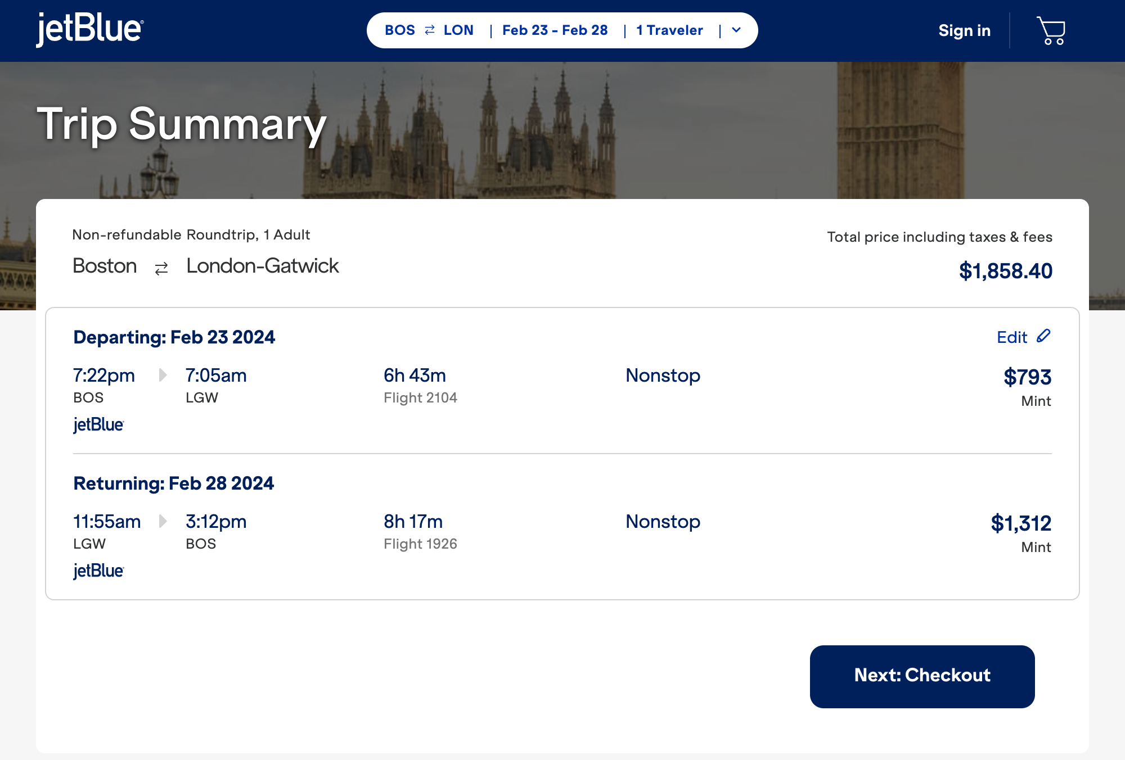Click the $1,858.40 total price
This screenshot has width=1125, height=760.
pyautogui.click(x=1005, y=271)
